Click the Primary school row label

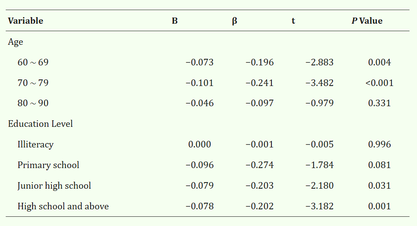point(48,165)
